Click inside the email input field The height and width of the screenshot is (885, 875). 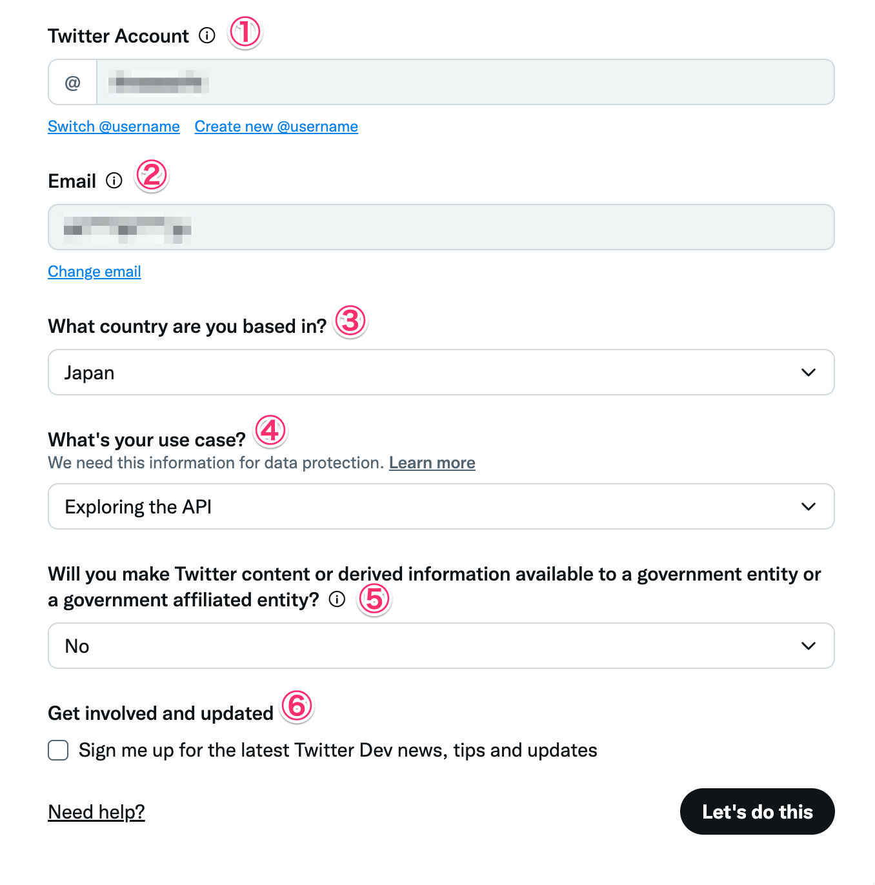pyautogui.click(x=441, y=227)
